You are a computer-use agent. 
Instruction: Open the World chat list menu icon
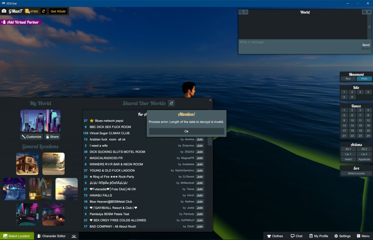pyautogui.click(x=369, y=27)
